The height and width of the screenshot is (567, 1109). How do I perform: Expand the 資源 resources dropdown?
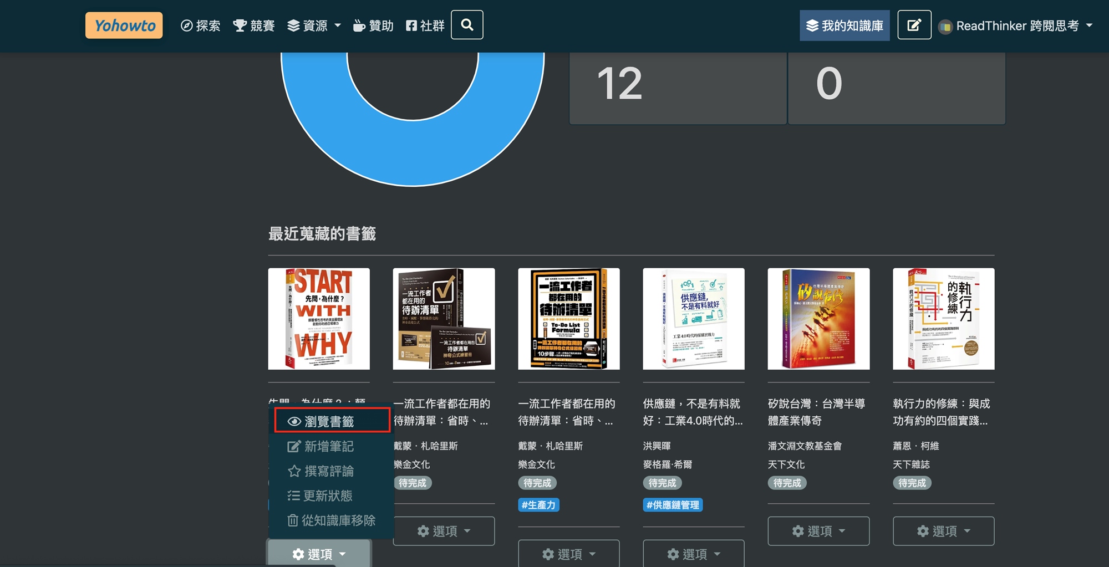(314, 26)
